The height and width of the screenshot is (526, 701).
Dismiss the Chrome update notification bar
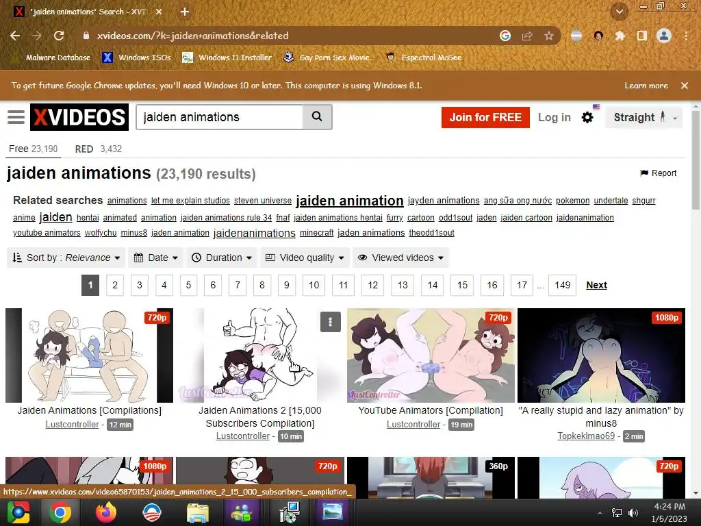pos(685,86)
